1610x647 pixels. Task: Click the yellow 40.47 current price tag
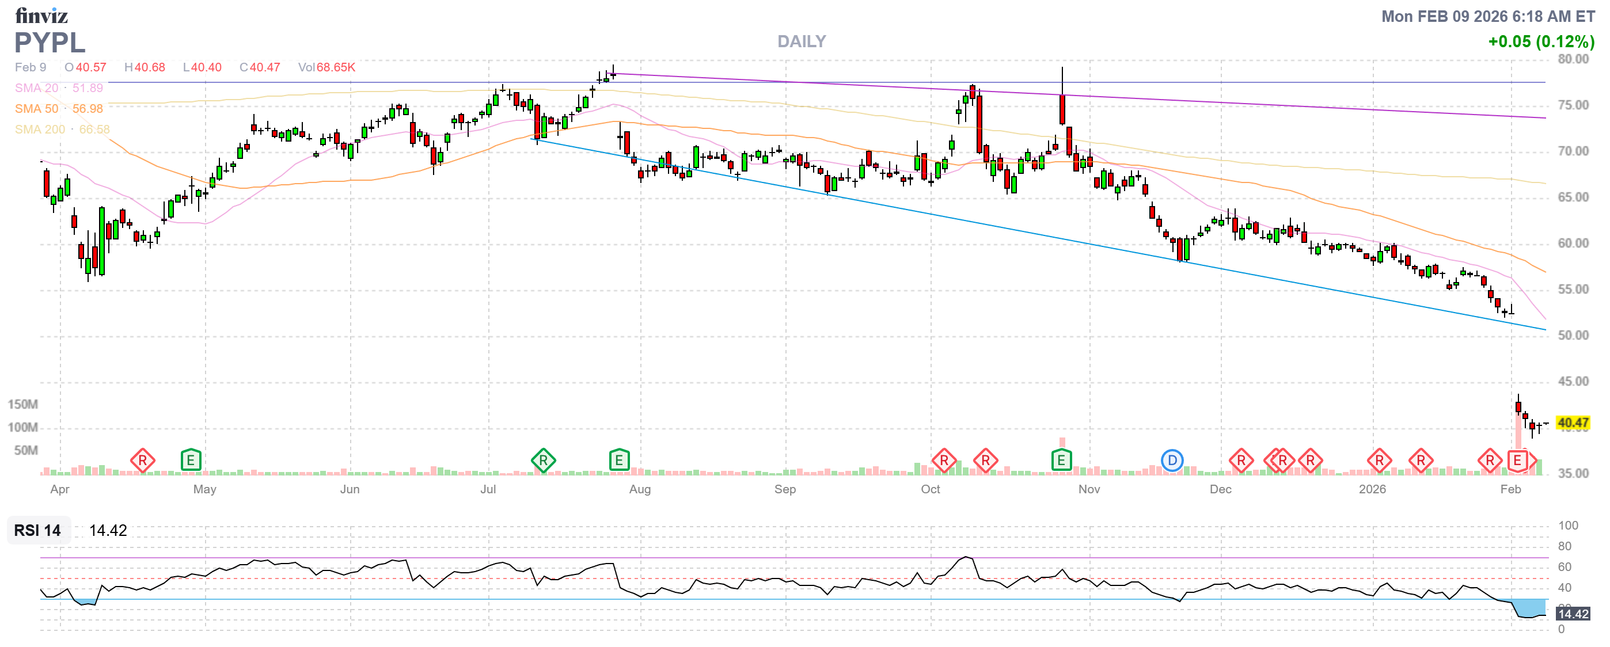click(1573, 423)
